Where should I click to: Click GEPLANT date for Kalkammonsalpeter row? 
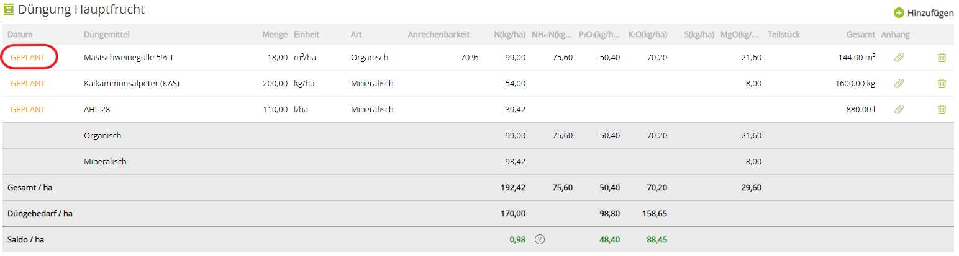pos(28,83)
